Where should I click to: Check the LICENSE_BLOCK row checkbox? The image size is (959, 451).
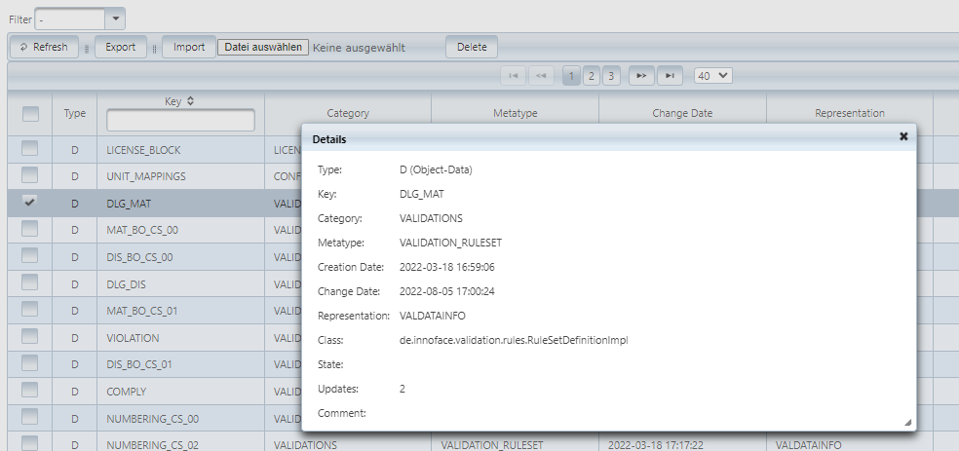click(x=30, y=149)
